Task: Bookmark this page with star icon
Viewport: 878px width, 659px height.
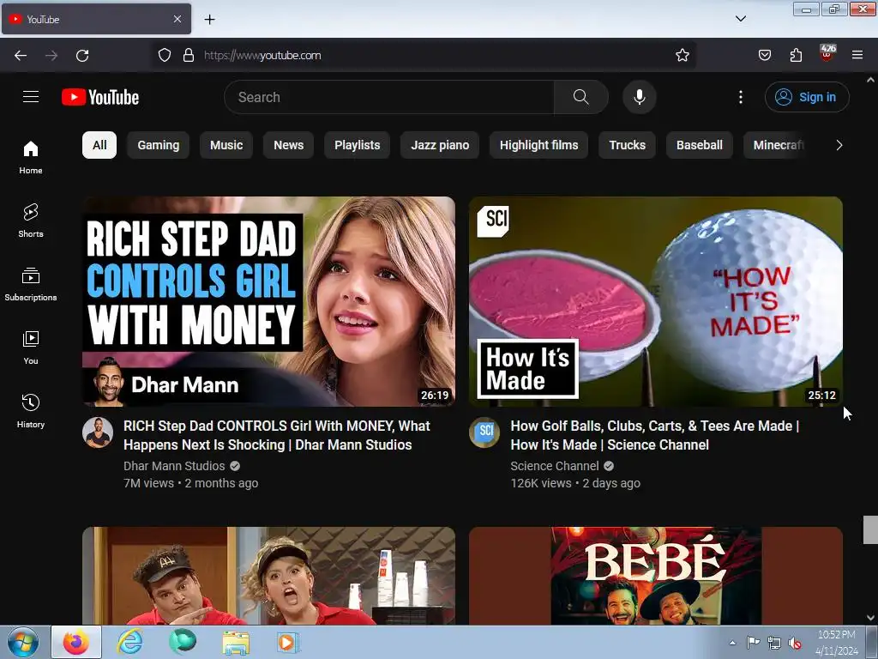Action: coord(682,56)
